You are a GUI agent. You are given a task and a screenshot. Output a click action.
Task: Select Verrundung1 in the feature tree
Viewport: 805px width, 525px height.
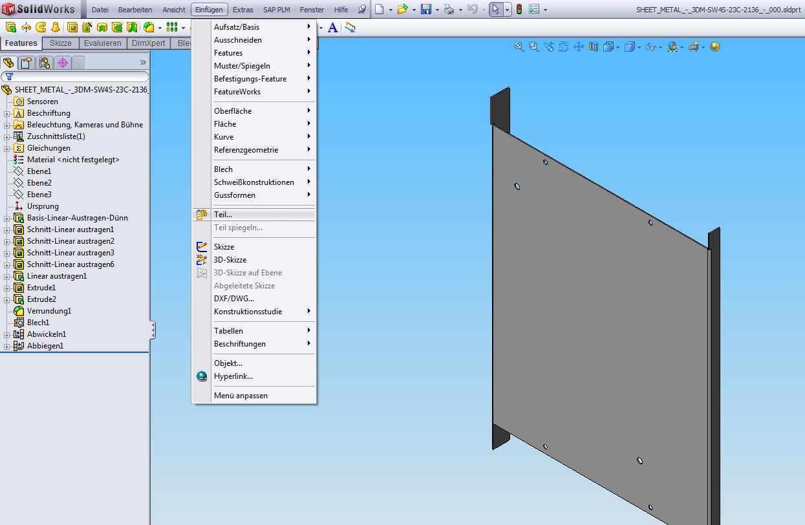coord(48,311)
